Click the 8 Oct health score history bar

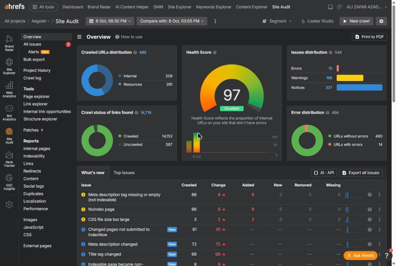pos(197,142)
